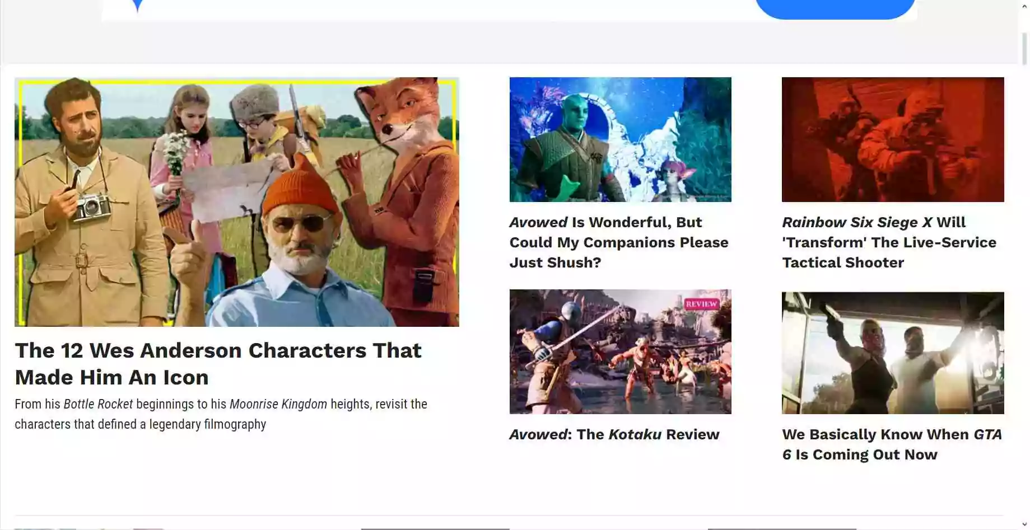The width and height of the screenshot is (1030, 530).
Task: Open 'The 12 Wes Anderson Characters' headline
Action: pos(218,364)
